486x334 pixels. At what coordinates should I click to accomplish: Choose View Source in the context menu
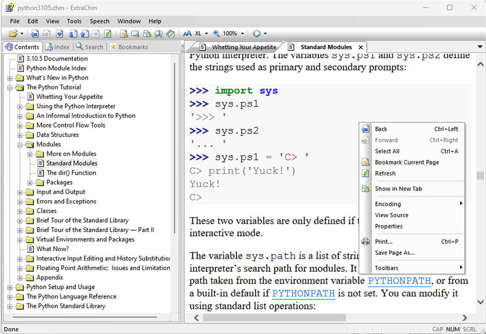[412, 215]
